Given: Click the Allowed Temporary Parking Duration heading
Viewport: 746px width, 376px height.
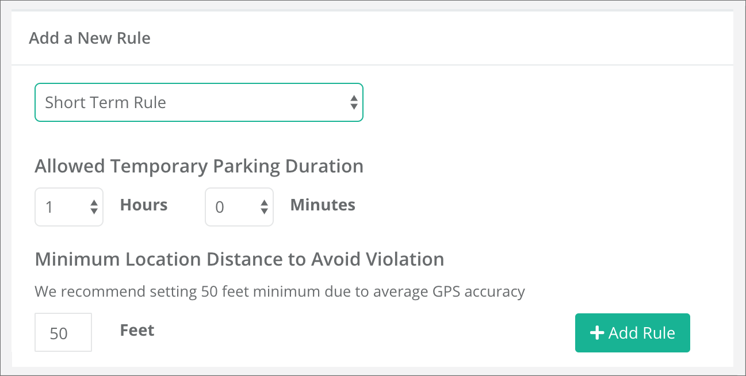Looking at the screenshot, I should [x=199, y=166].
